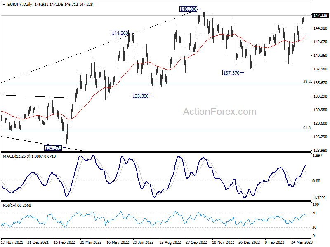This screenshot has width=330, height=247.
Task: Select the 29 Jun 2022 date label
Action: tap(143, 242)
